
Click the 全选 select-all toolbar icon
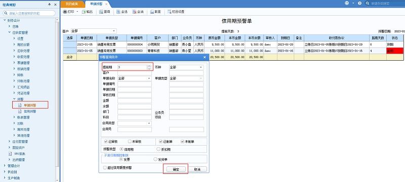[x=118, y=12]
